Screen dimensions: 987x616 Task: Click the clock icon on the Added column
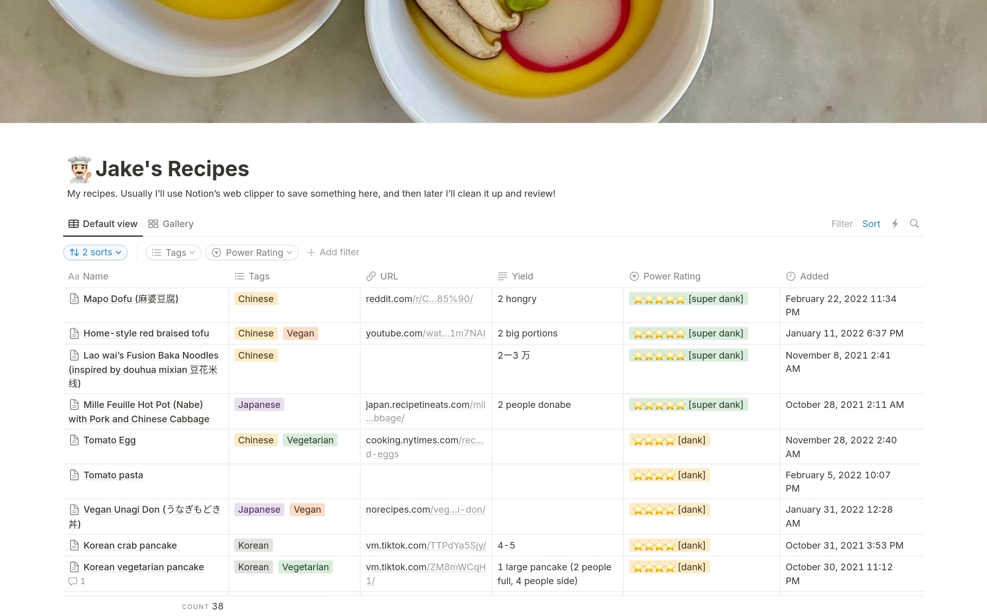(x=791, y=276)
